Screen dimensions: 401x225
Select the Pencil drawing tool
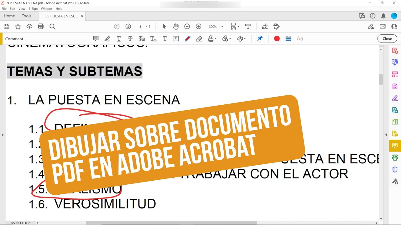[x=188, y=39]
